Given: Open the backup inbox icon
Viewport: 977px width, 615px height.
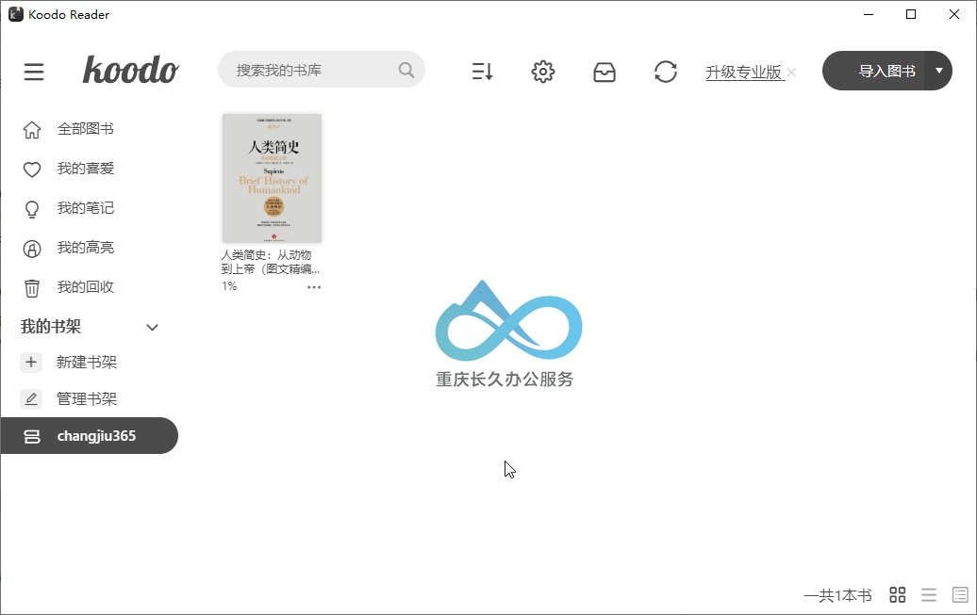Looking at the screenshot, I should click(x=604, y=73).
